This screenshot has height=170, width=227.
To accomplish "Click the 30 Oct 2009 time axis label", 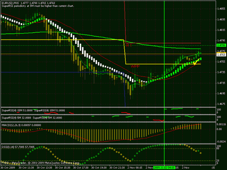I will [8, 167].
